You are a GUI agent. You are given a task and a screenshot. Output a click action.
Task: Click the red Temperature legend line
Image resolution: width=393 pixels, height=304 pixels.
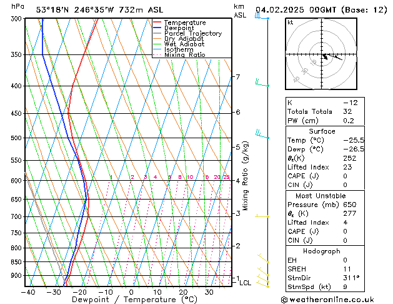157,23
